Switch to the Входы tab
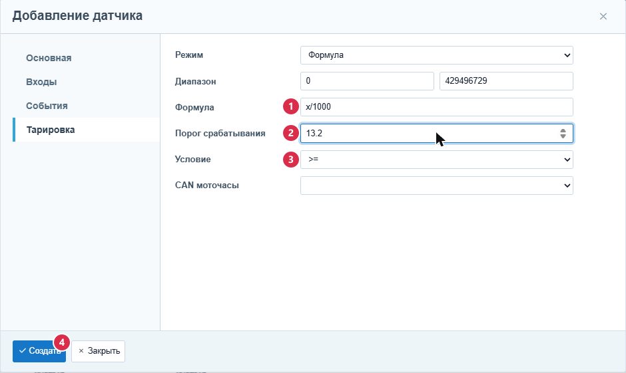626x373 pixels. click(x=41, y=82)
